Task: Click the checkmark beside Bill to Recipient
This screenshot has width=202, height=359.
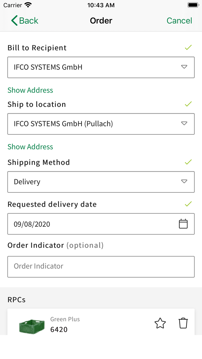Action: 188,47
